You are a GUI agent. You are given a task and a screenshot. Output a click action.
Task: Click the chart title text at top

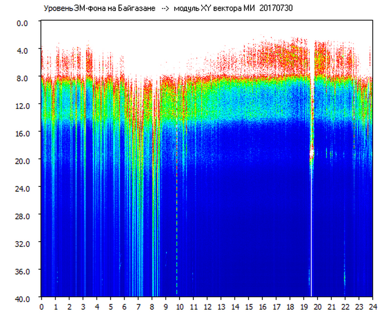tap(168, 8)
